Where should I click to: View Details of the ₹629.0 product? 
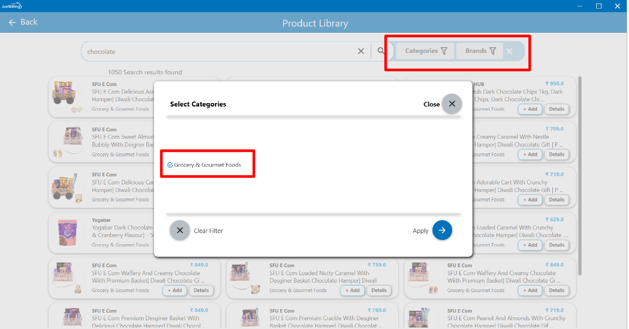tap(556, 245)
